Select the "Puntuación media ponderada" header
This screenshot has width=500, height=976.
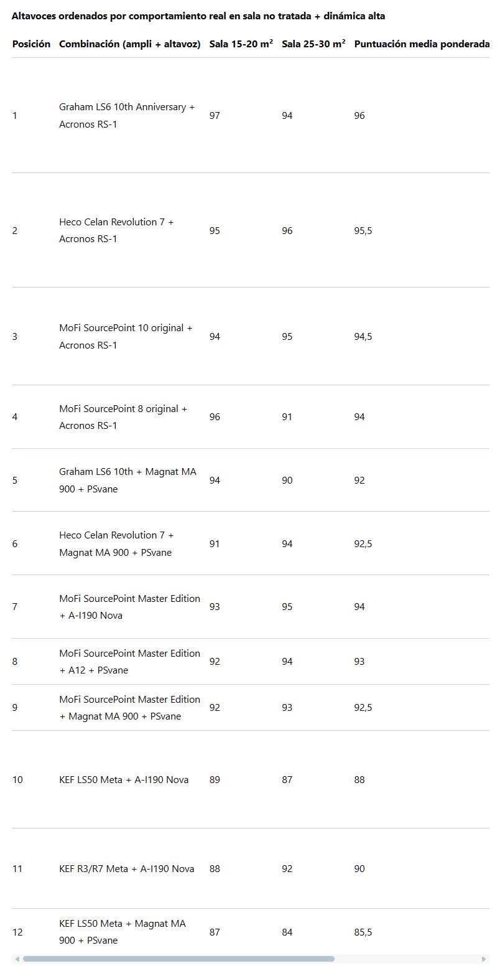[422, 44]
